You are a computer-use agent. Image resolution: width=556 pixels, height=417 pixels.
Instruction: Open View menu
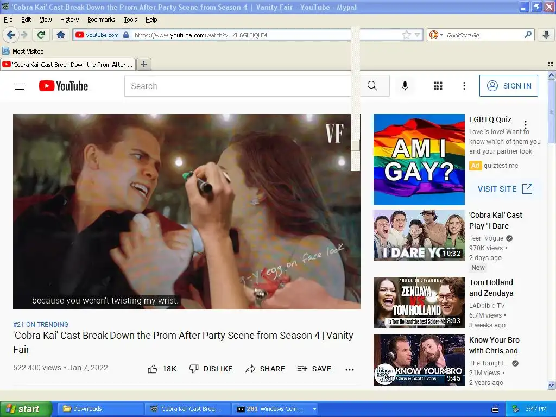point(46,20)
